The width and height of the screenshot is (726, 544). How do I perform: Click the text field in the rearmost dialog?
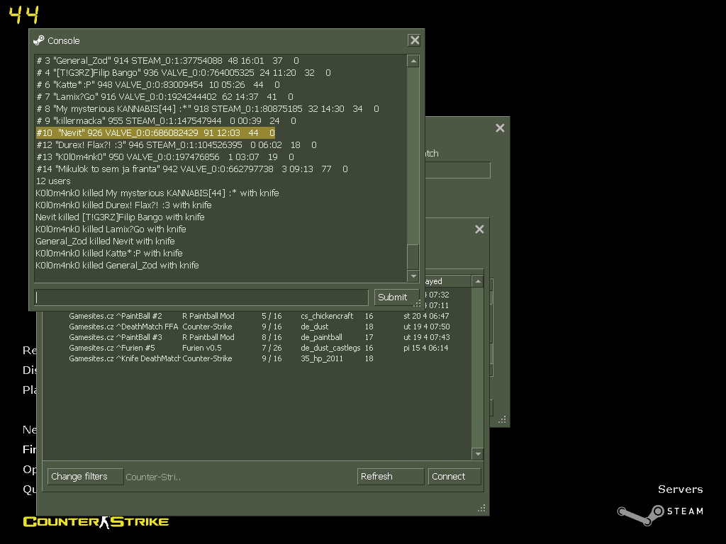(x=457, y=170)
